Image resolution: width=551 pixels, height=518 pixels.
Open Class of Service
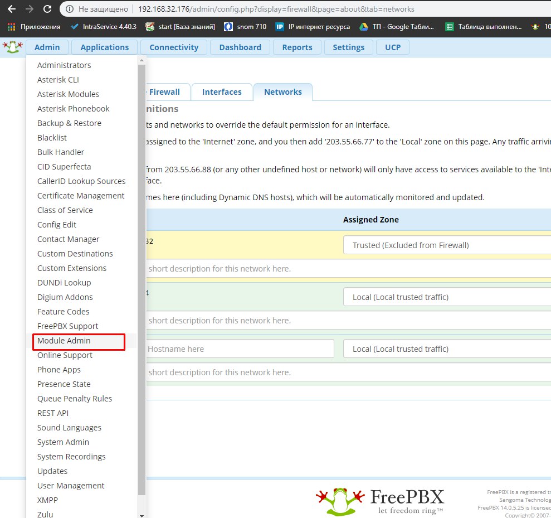click(x=65, y=210)
